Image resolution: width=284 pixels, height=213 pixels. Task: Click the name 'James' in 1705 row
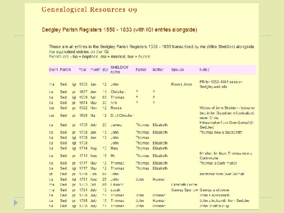click(x=116, y=125)
